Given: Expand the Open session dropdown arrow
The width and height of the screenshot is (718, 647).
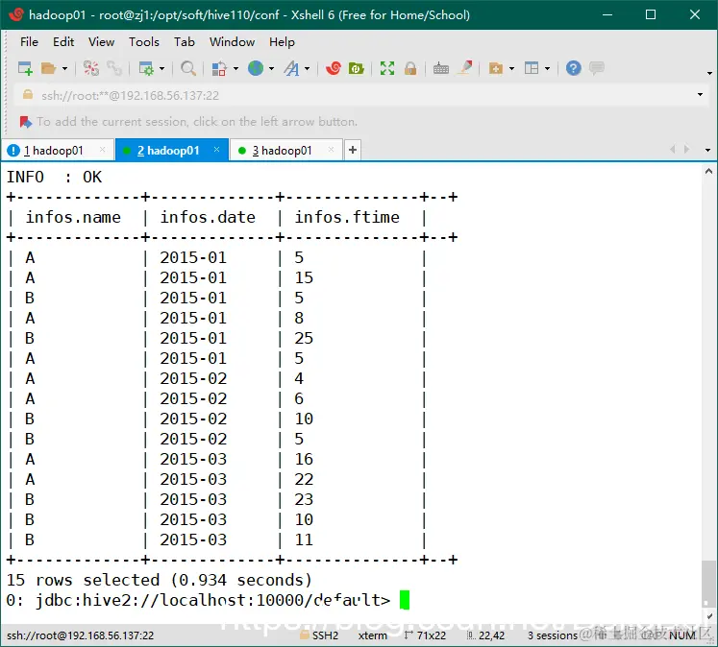Looking at the screenshot, I should pyautogui.click(x=64, y=69).
